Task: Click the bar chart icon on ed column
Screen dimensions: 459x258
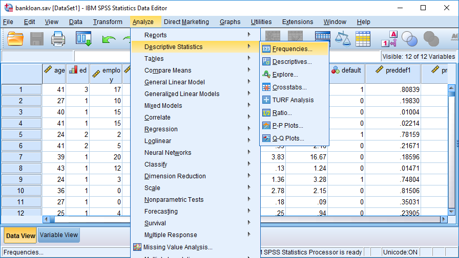Action: click(x=73, y=70)
